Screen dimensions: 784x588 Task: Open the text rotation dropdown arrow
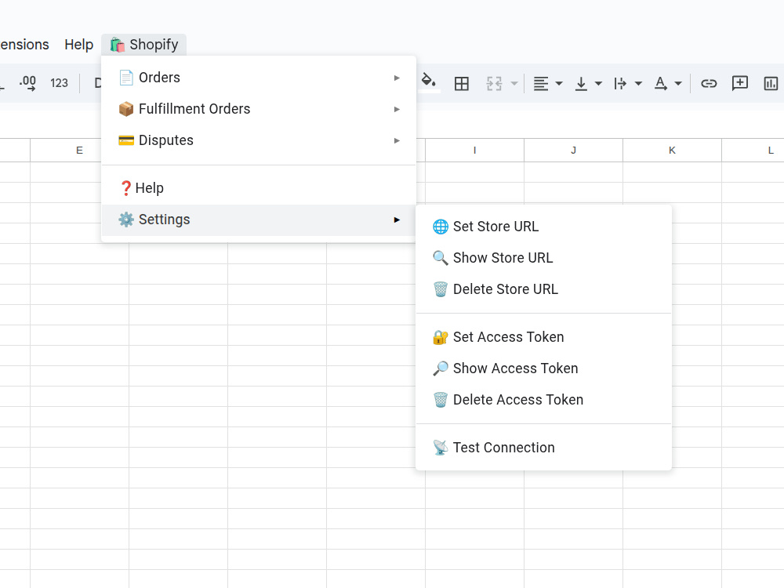[x=678, y=84]
